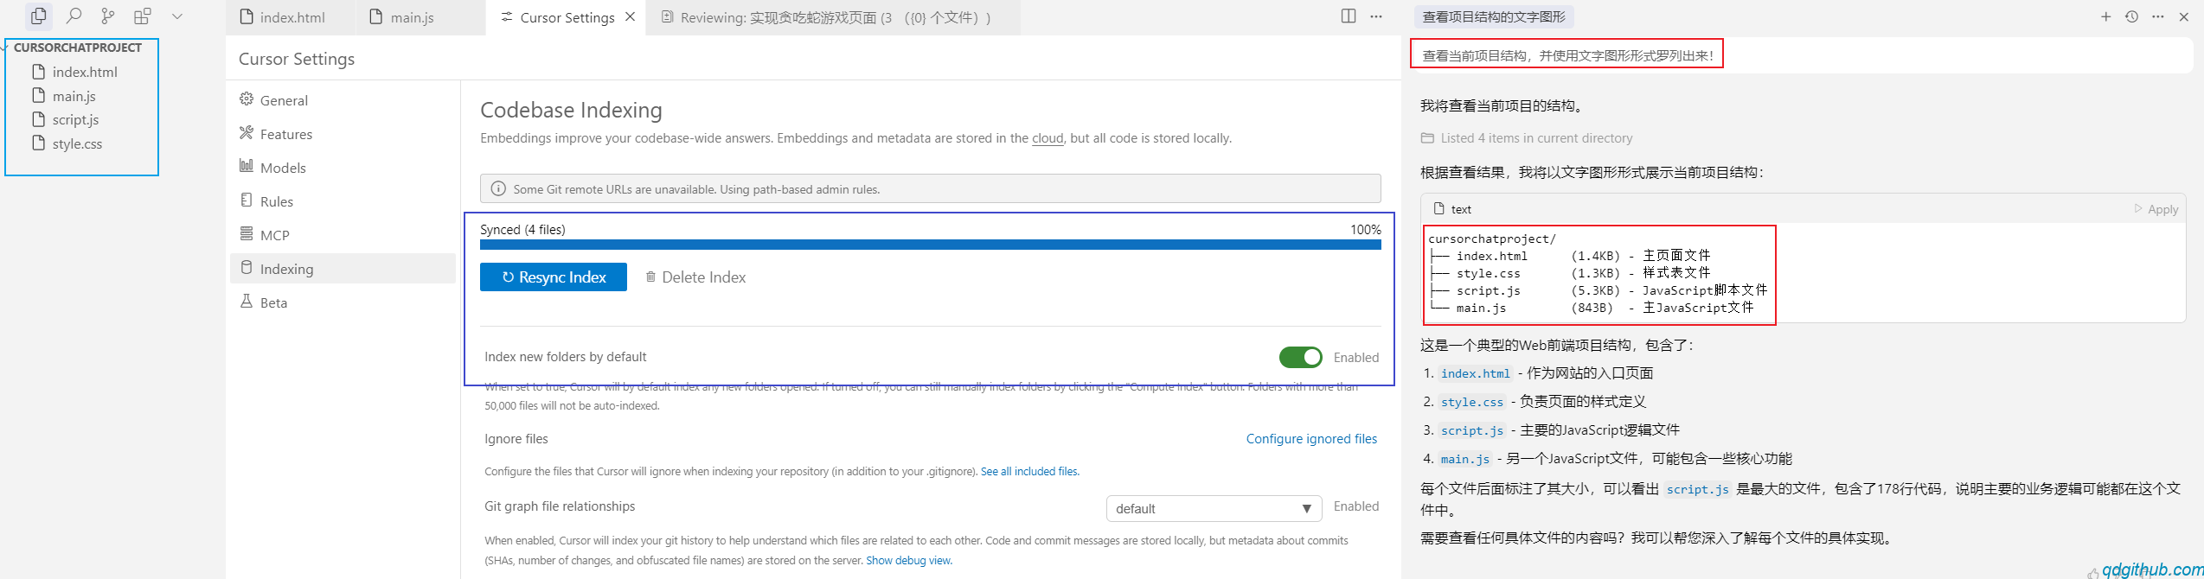
Task: Open the Extensions blocks icon
Action: coord(143,16)
